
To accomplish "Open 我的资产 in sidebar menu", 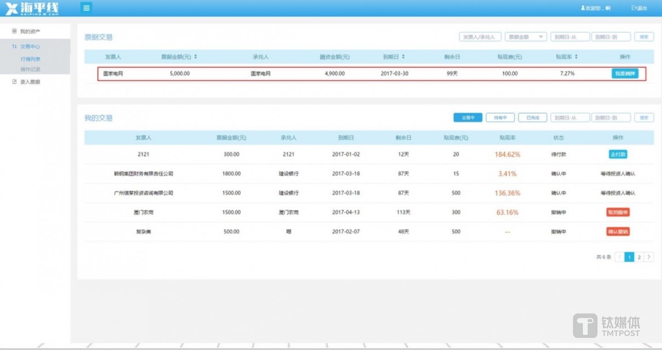I will 30,31.
